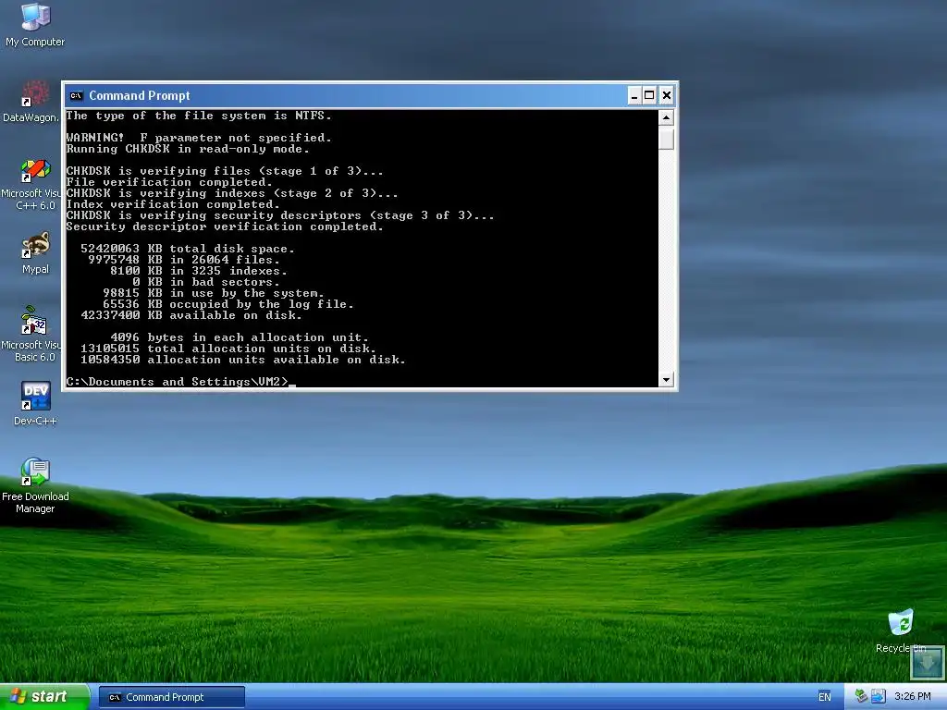Click the scroll down arrow in Command Prompt
The image size is (947, 710).
666,380
